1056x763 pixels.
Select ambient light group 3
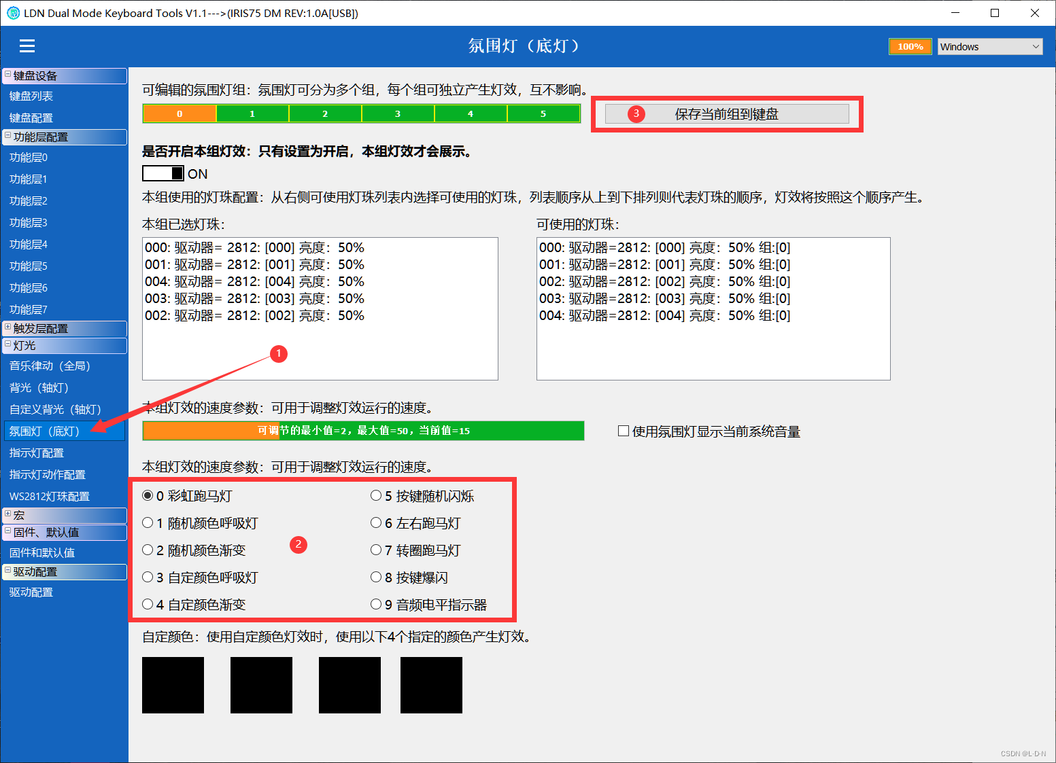click(398, 113)
